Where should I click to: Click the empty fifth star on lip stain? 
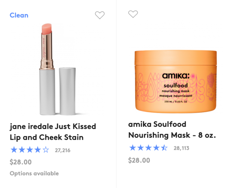coord(46,150)
